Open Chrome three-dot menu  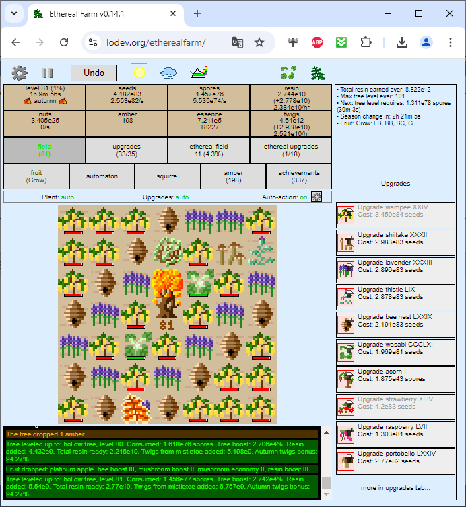pos(450,42)
